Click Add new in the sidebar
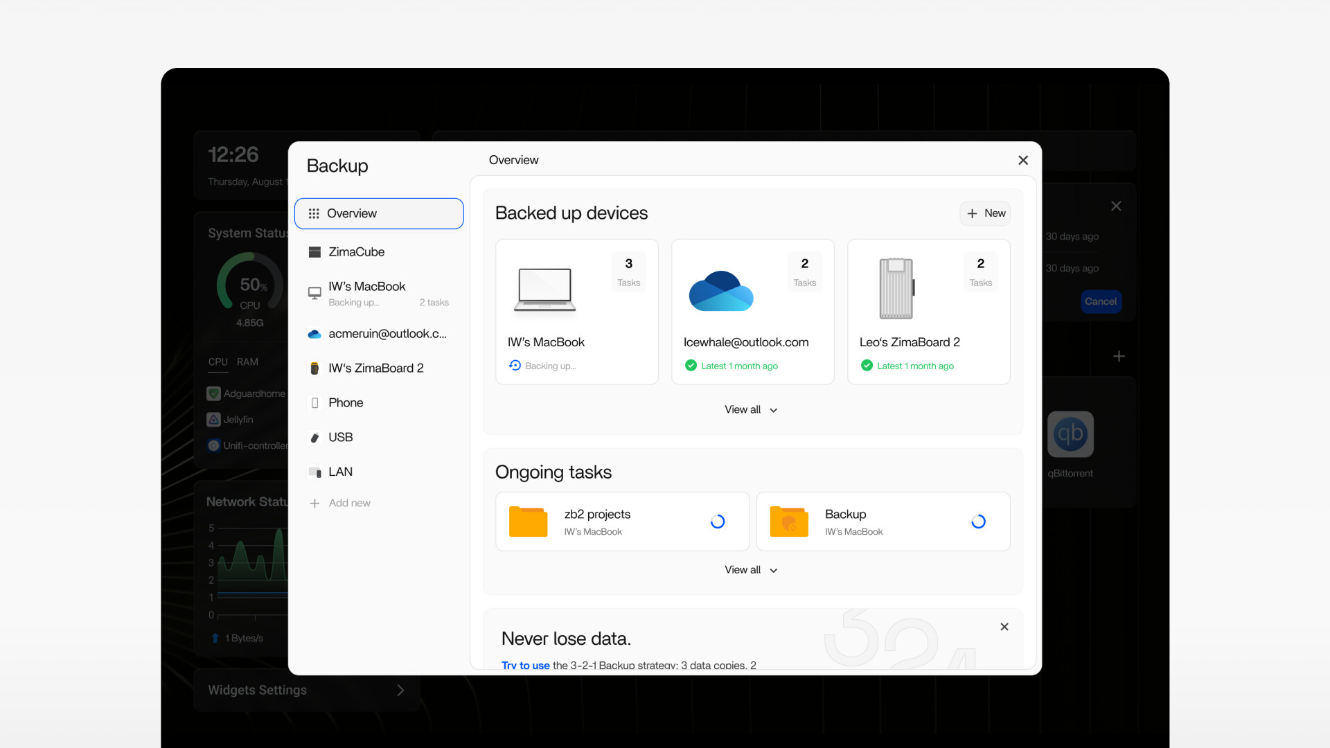Screen dimensions: 1330x748 [348, 503]
